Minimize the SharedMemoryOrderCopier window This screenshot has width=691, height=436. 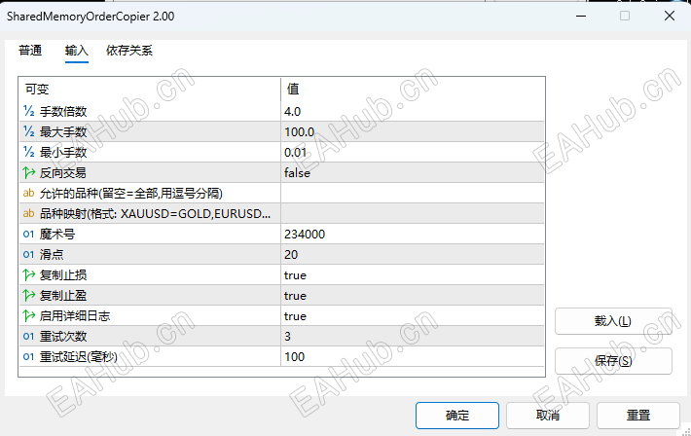(581, 16)
